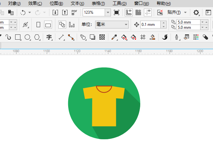Viewport: 213px width, 155px height.
Task: Open the 对象(J) menu
Action: click(x=14, y=3)
